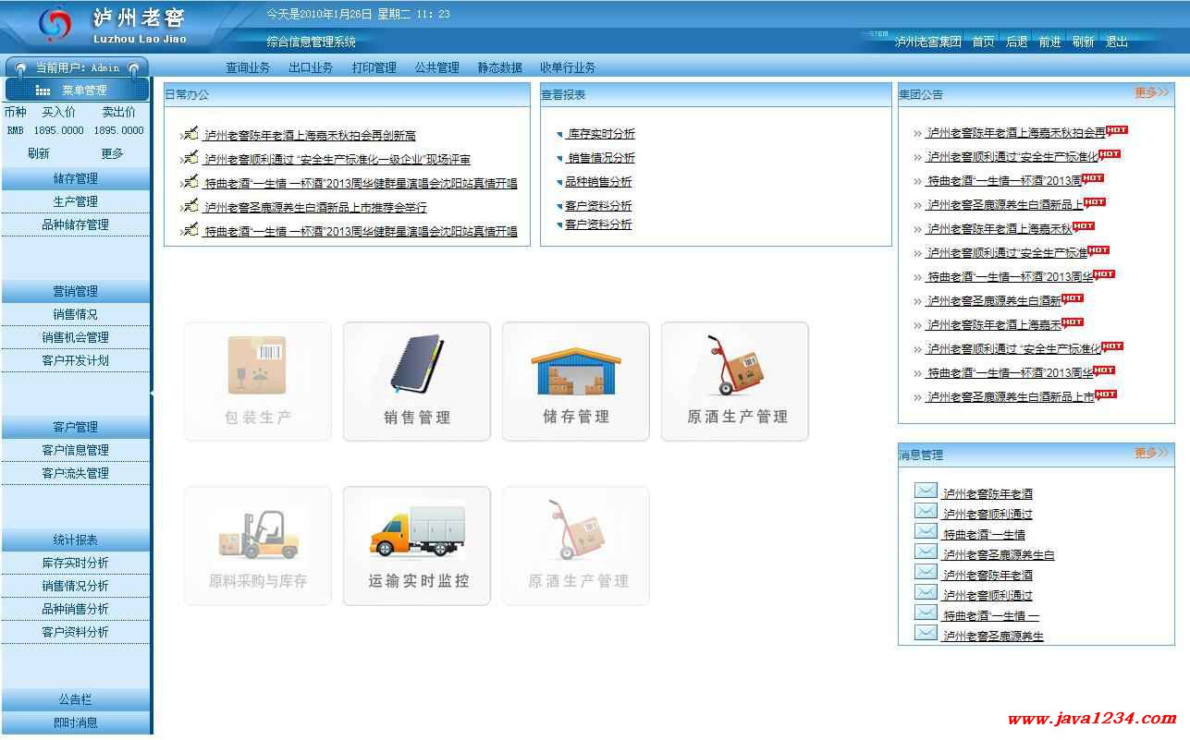Open the 静态数据 menu
This screenshot has height=740, width=1190.
point(499,67)
